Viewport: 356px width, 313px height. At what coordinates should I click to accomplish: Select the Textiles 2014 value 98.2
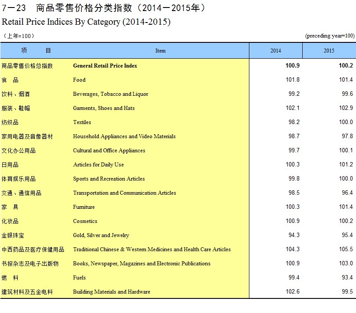(294, 122)
